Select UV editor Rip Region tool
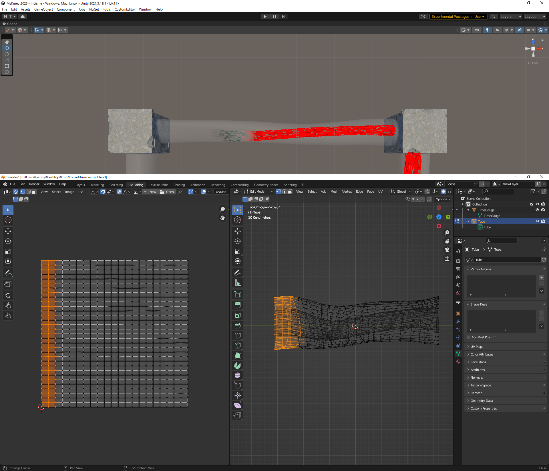Image resolution: width=549 pixels, height=471 pixels. click(x=8, y=284)
